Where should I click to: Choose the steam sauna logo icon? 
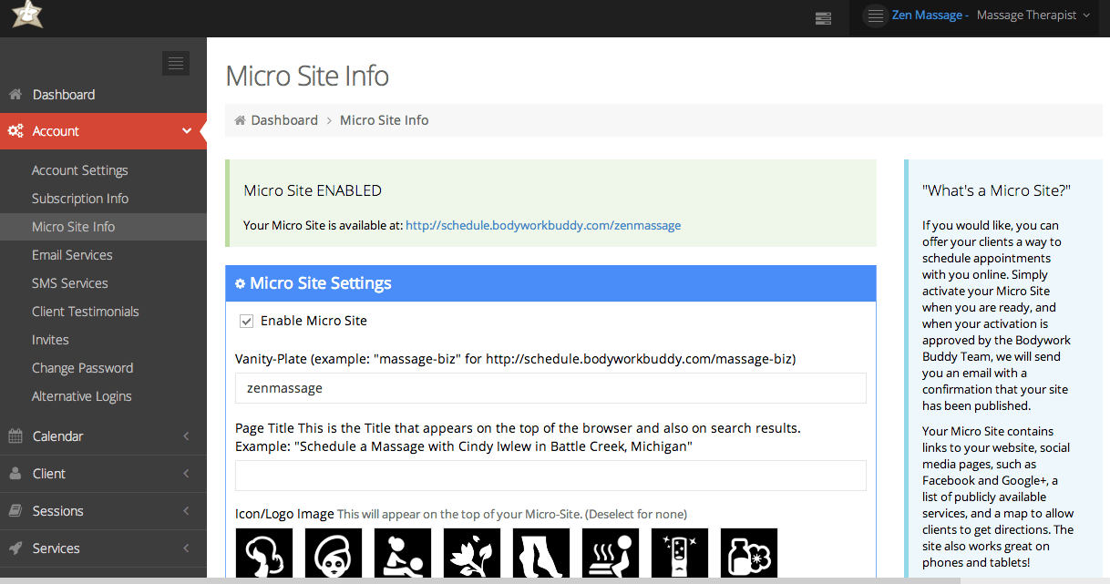[x=611, y=552]
